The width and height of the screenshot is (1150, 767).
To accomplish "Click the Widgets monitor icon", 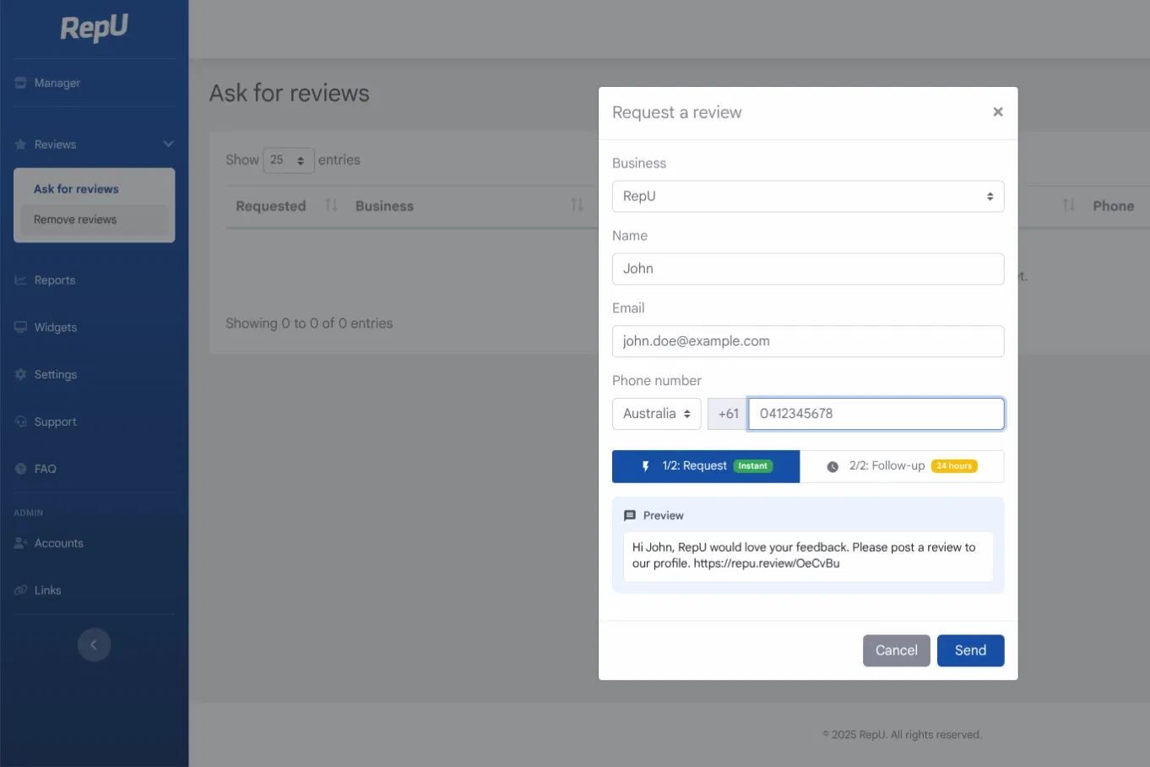I will 21,327.
